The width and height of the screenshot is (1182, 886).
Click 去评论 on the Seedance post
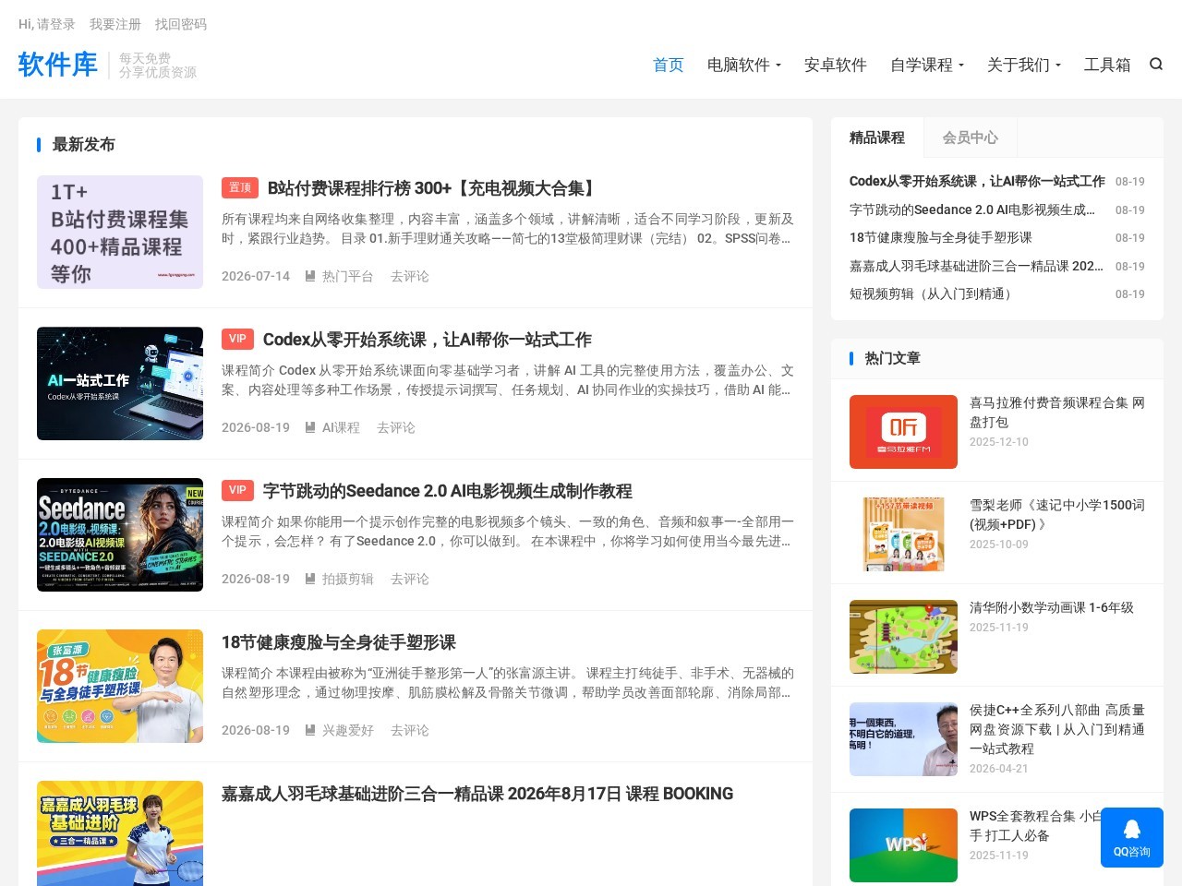click(x=410, y=579)
